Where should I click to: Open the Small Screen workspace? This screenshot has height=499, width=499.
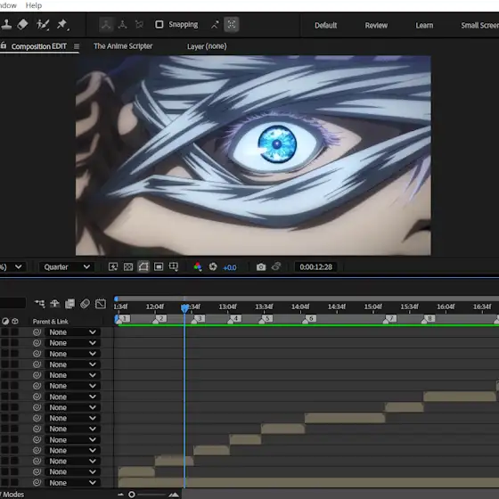pos(479,25)
